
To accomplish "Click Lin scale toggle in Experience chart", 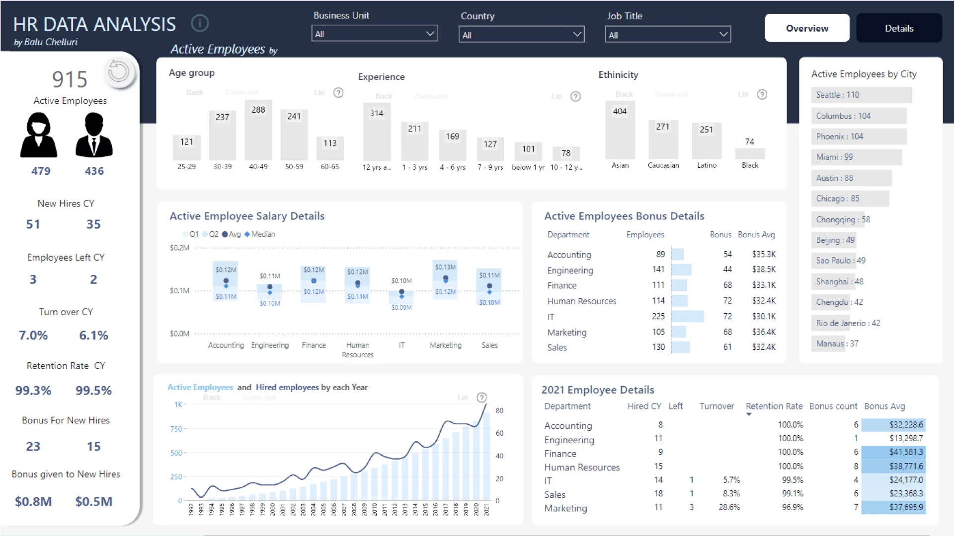I will [x=556, y=96].
